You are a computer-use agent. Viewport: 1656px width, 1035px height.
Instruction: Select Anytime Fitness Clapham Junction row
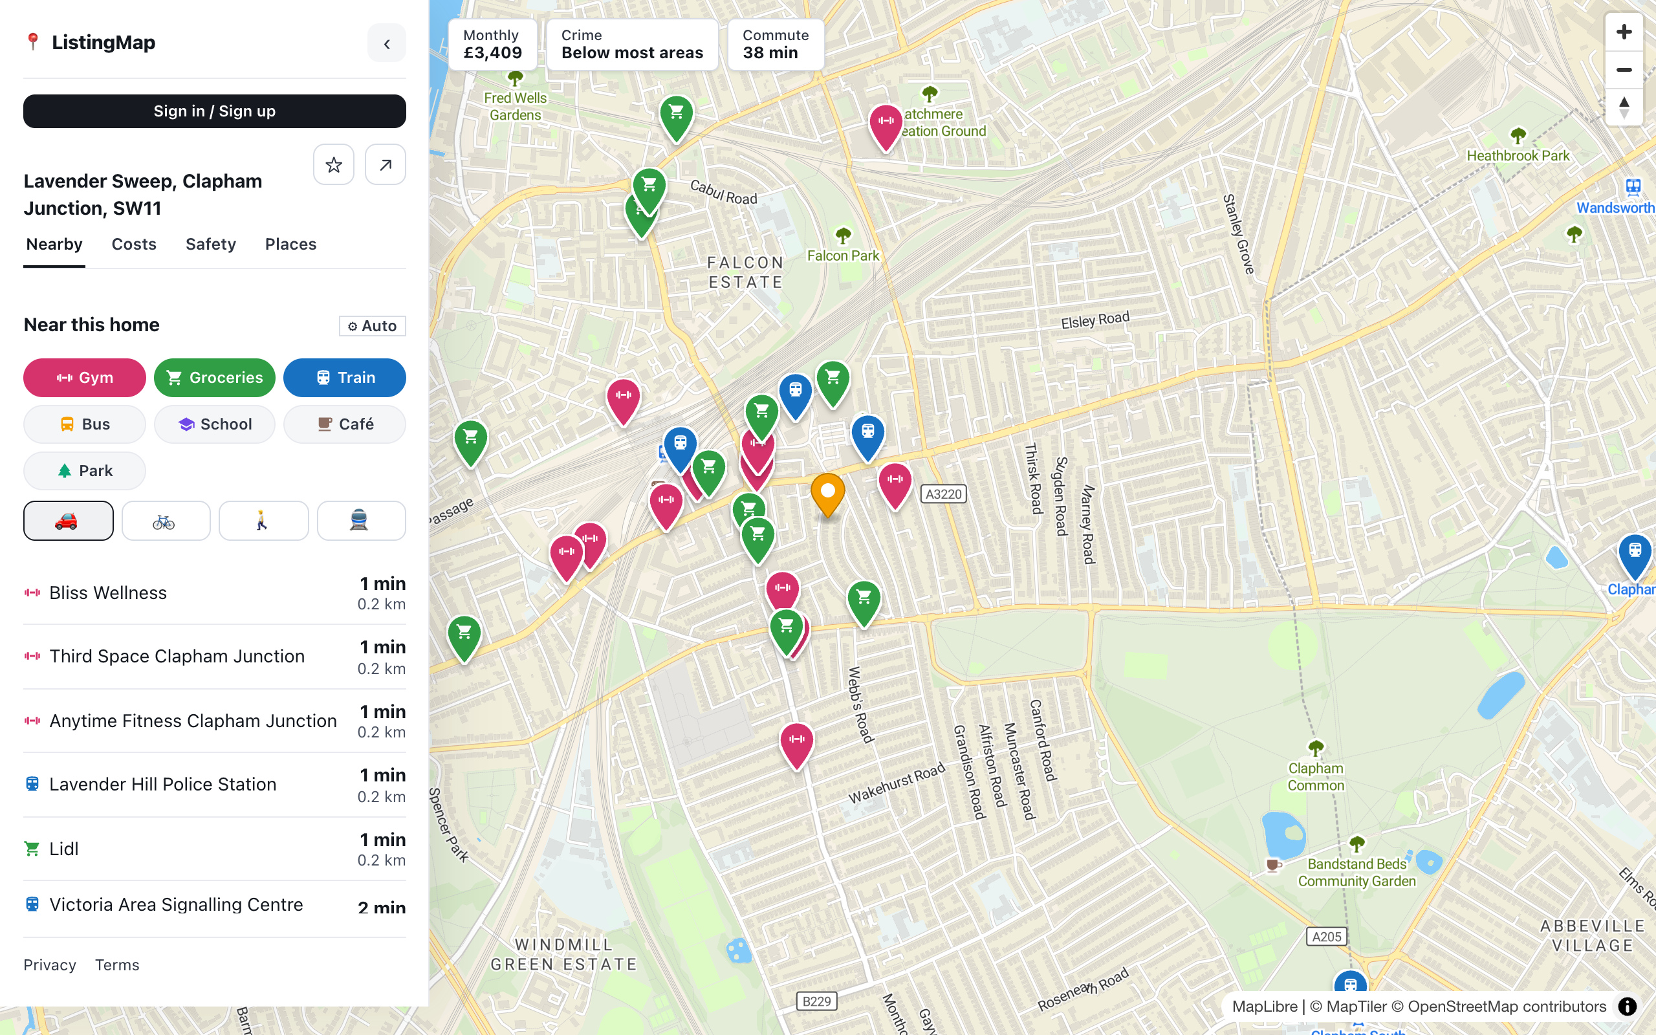click(x=215, y=721)
